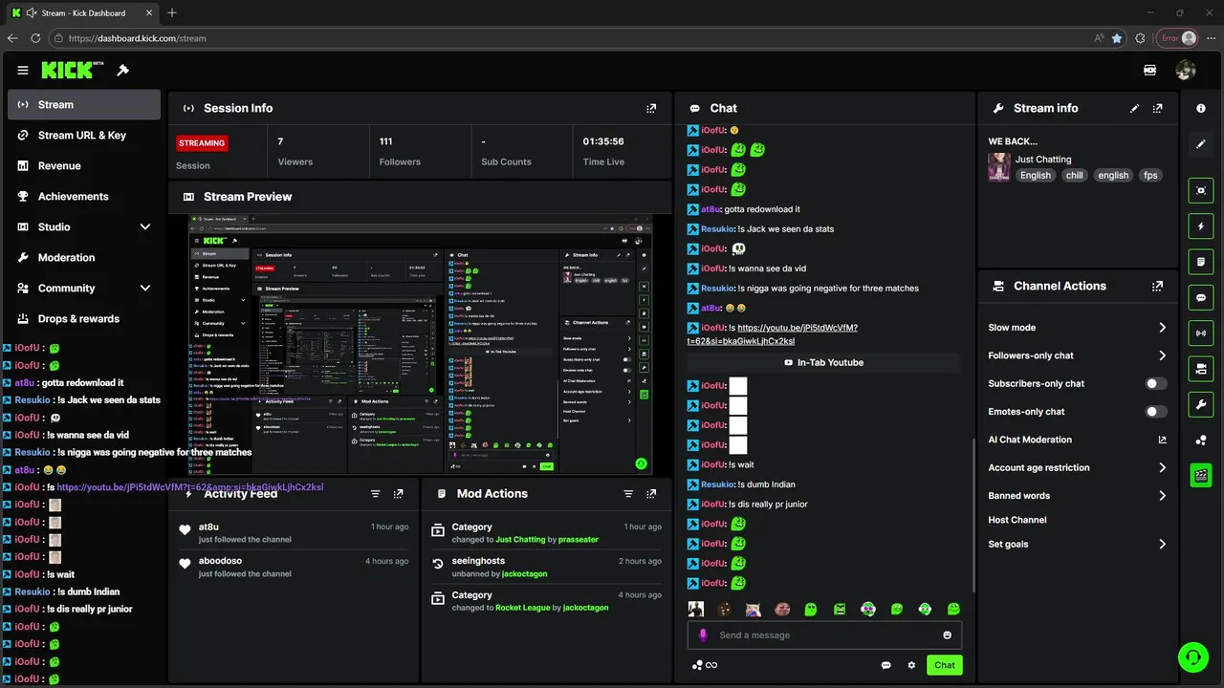
Task: Click the speech bubble icon beside the chat gear
Action: pyautogui.click(x=886, y=665)
